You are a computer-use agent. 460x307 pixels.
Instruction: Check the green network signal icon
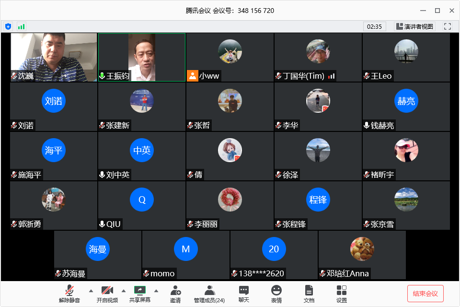21,26
